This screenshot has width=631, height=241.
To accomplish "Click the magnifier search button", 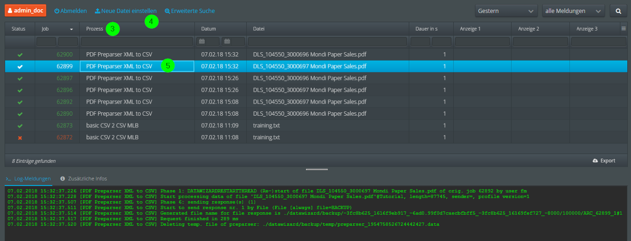I will [x=618, y=11].
